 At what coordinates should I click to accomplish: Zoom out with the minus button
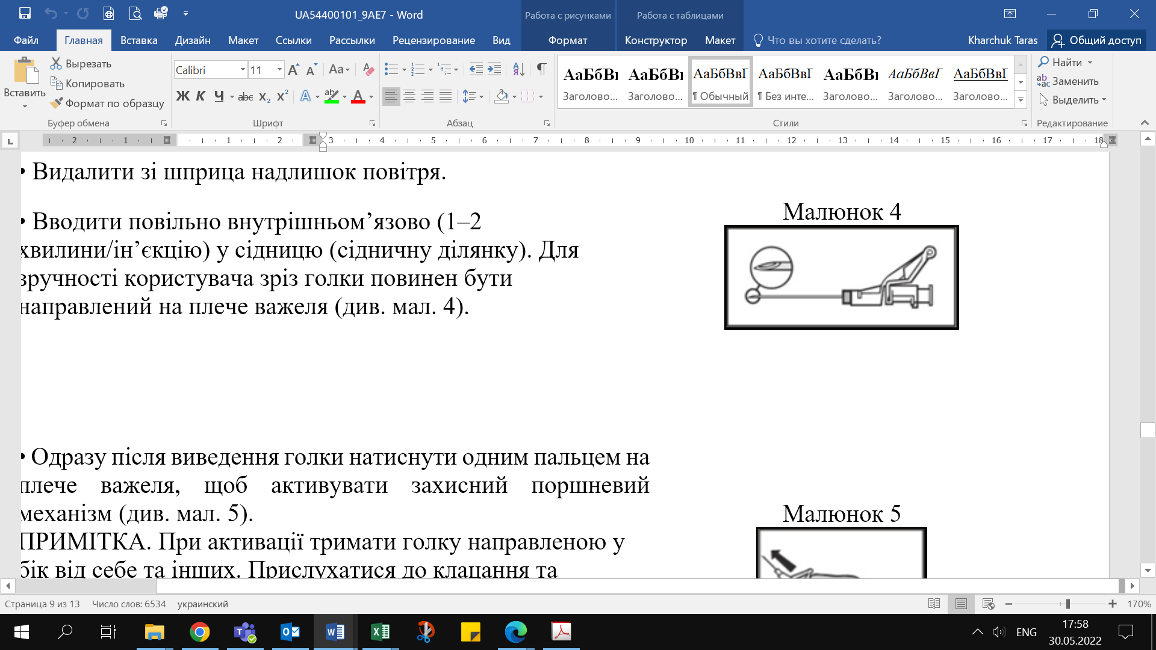(x=1008, y=604)
